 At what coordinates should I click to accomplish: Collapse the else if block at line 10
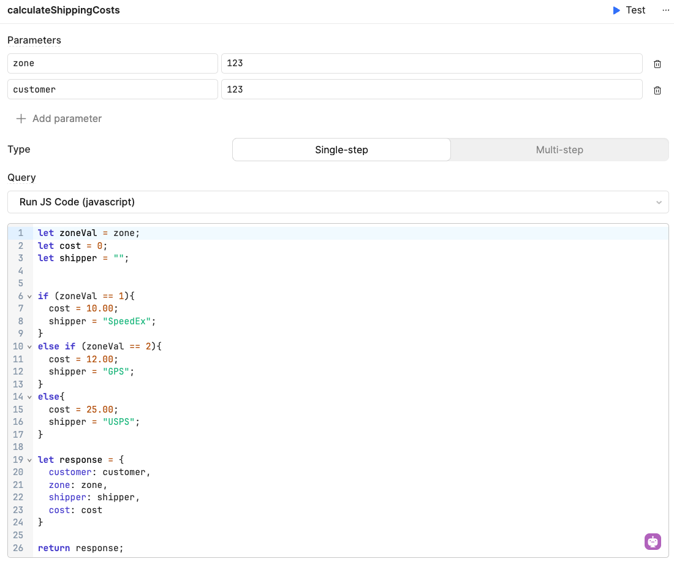point(29,347)
